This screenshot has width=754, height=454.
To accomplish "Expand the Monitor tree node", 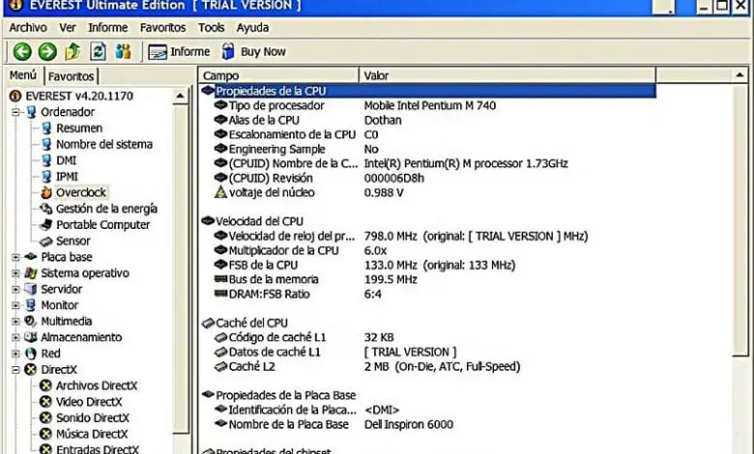I will coord(15,305).
